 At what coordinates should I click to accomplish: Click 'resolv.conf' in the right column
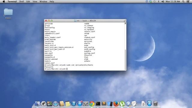pyautogui.click(x=89, y=31)
